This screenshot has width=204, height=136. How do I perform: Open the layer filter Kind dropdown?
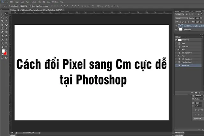tap(180, 14)
